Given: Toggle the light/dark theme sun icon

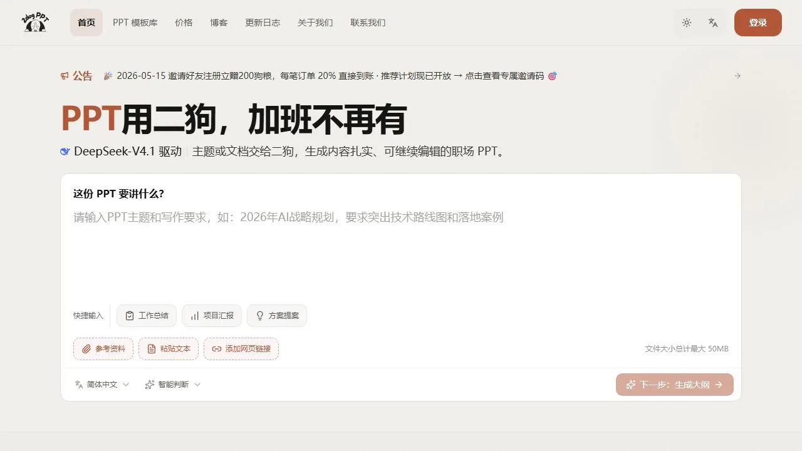Looking at the screenshot, I should coord(687,23).
